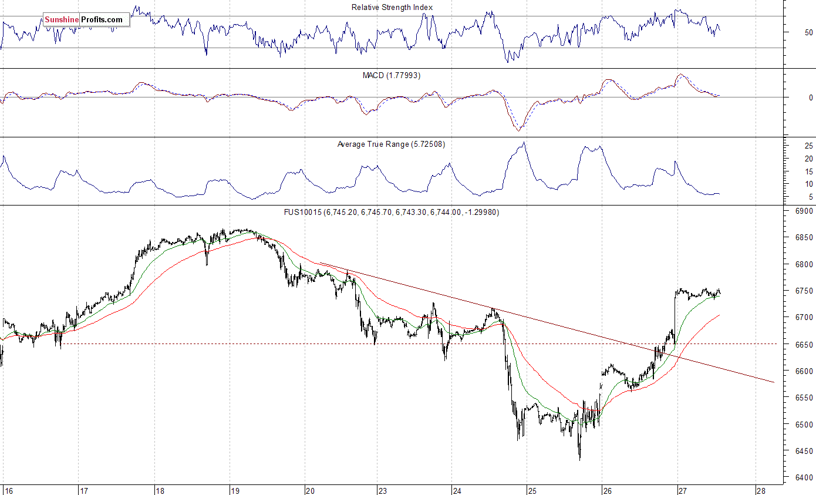Click the MACD axis value 0
Viewport: 816px width, 495px height.
tap(811, 97)
